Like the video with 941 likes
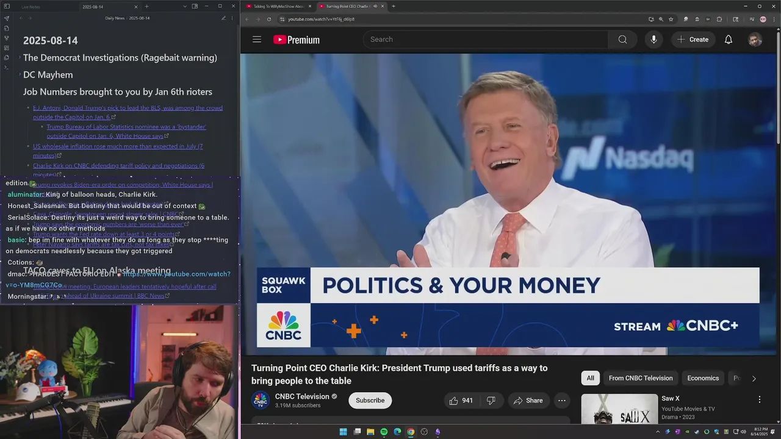Image resolution: width=781 pixels, height=439 pixels. pos(461,401)
